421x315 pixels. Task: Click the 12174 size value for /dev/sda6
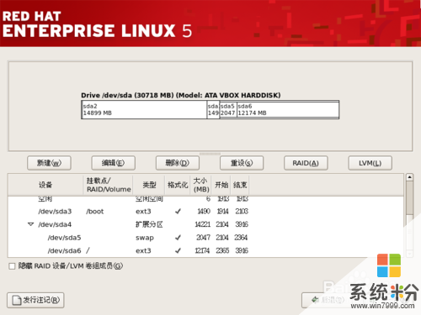(x=202, y=250)
